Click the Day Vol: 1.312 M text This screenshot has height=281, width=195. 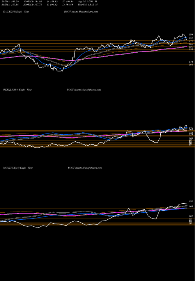[x=88, y=5]
